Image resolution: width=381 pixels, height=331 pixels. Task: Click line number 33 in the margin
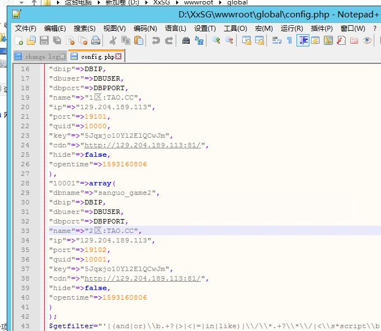pyautogui.click(x=25, y=231)
